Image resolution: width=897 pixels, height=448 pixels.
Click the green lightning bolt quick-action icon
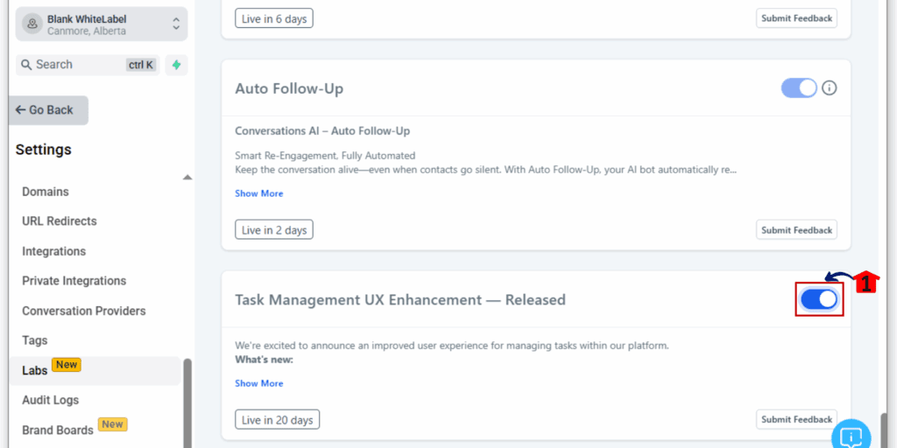(176, 65)
